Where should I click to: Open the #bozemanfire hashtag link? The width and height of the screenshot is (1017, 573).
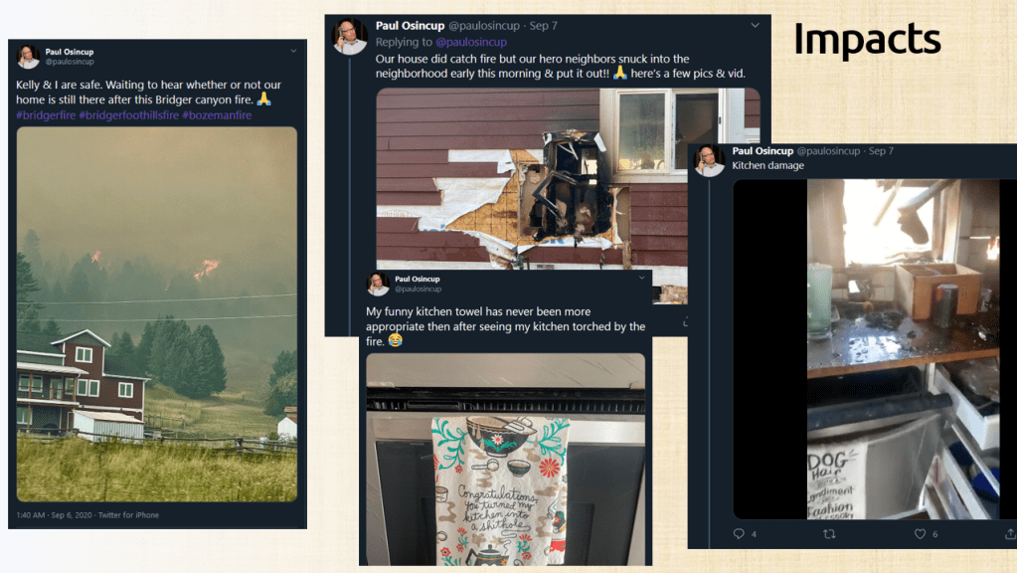[217, 114]
